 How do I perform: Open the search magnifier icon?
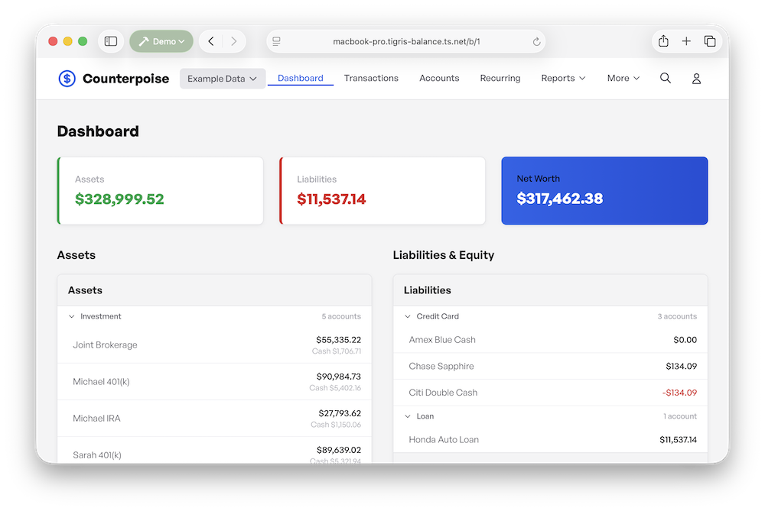666,78
